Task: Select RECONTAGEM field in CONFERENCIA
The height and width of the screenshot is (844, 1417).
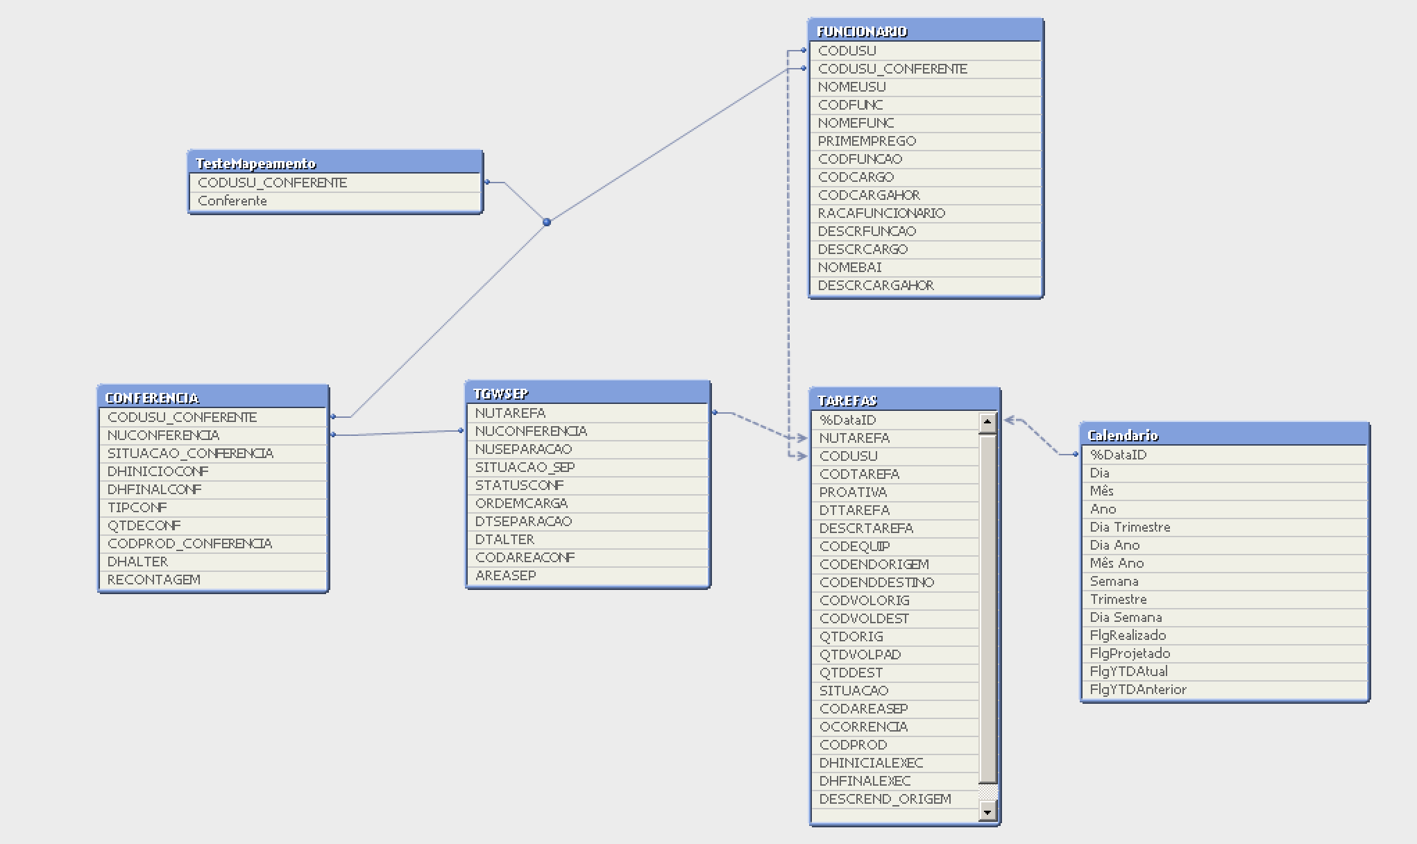Action: (x=153, y=580)
